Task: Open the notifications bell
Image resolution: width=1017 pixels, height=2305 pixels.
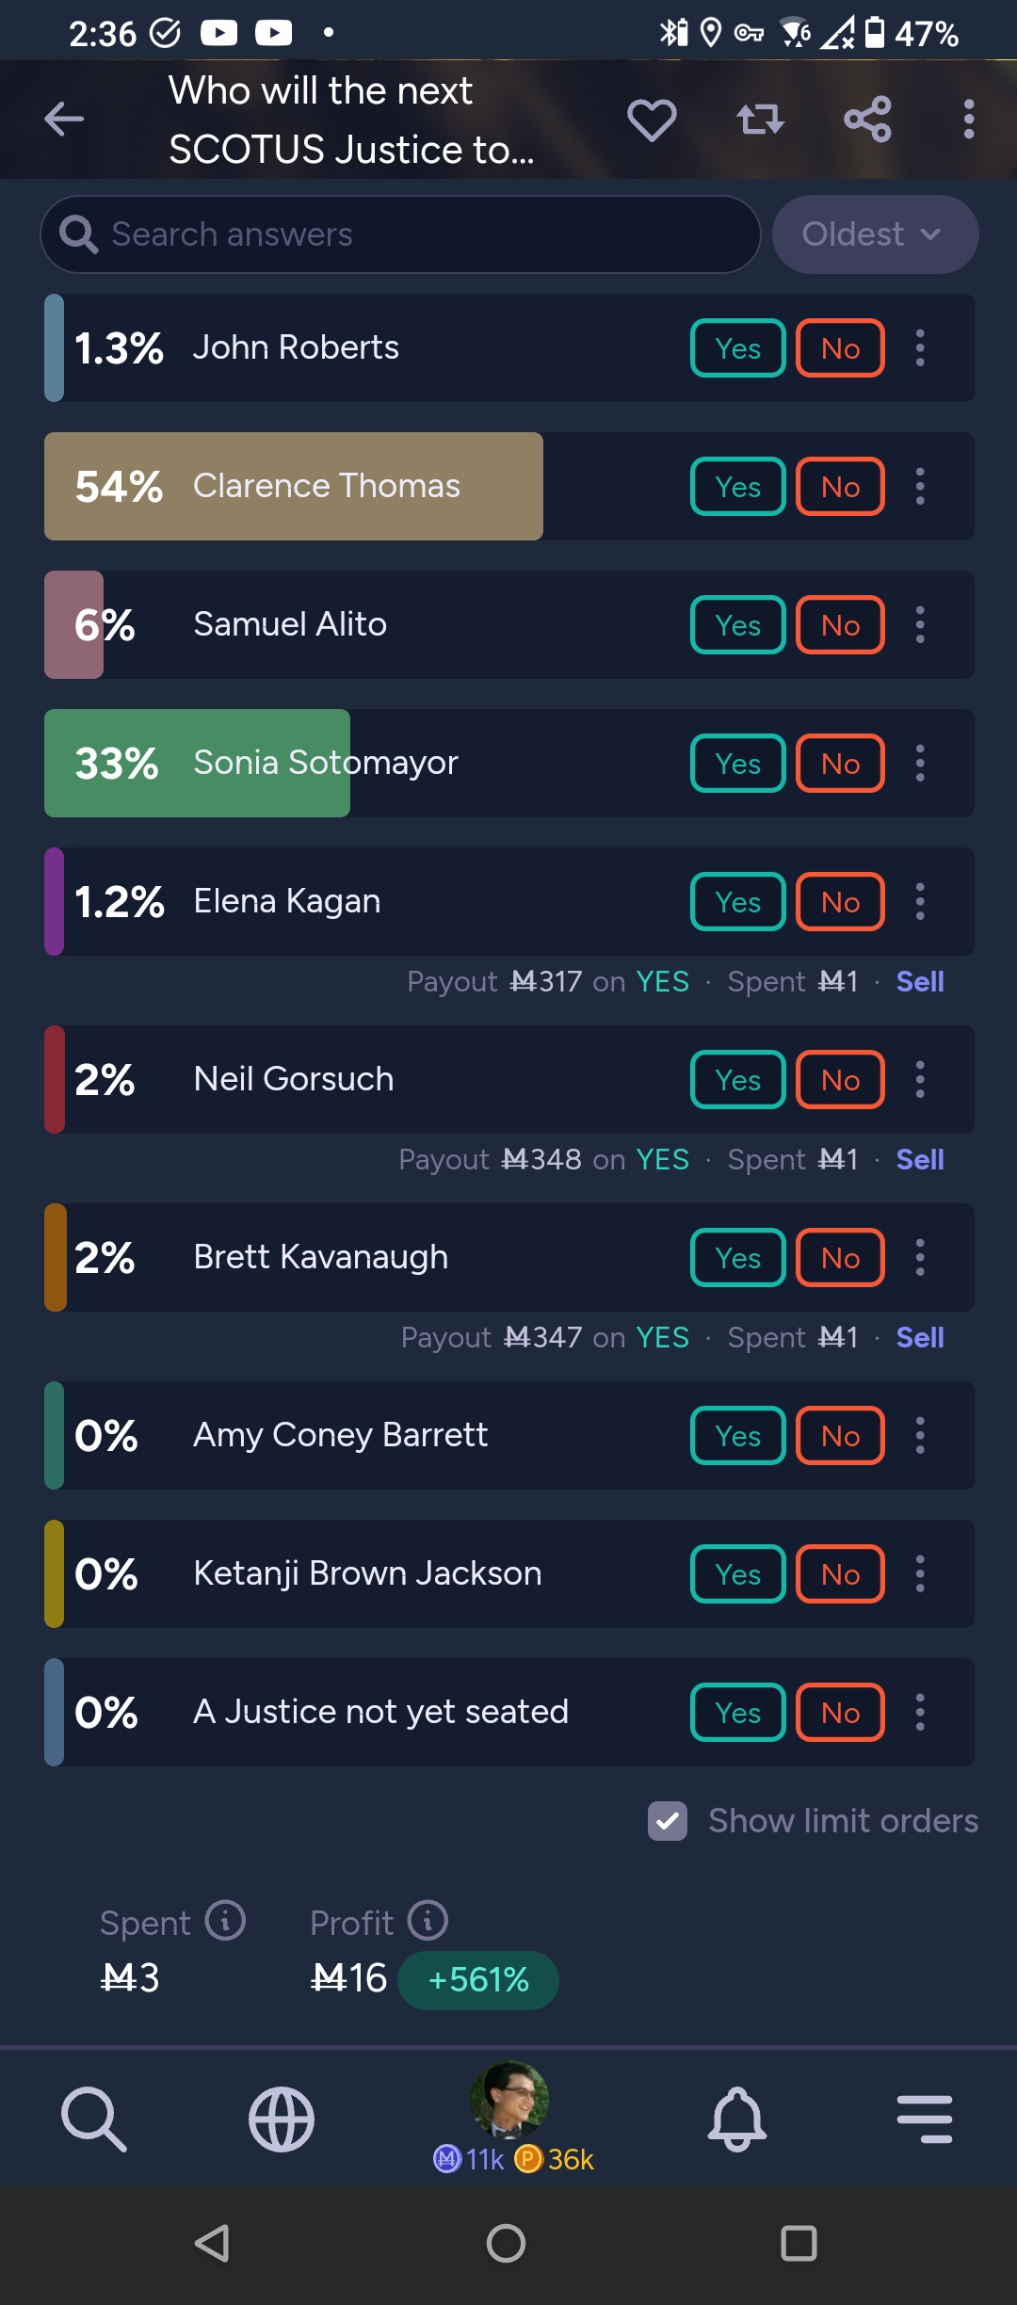Action: (736, 2120)
